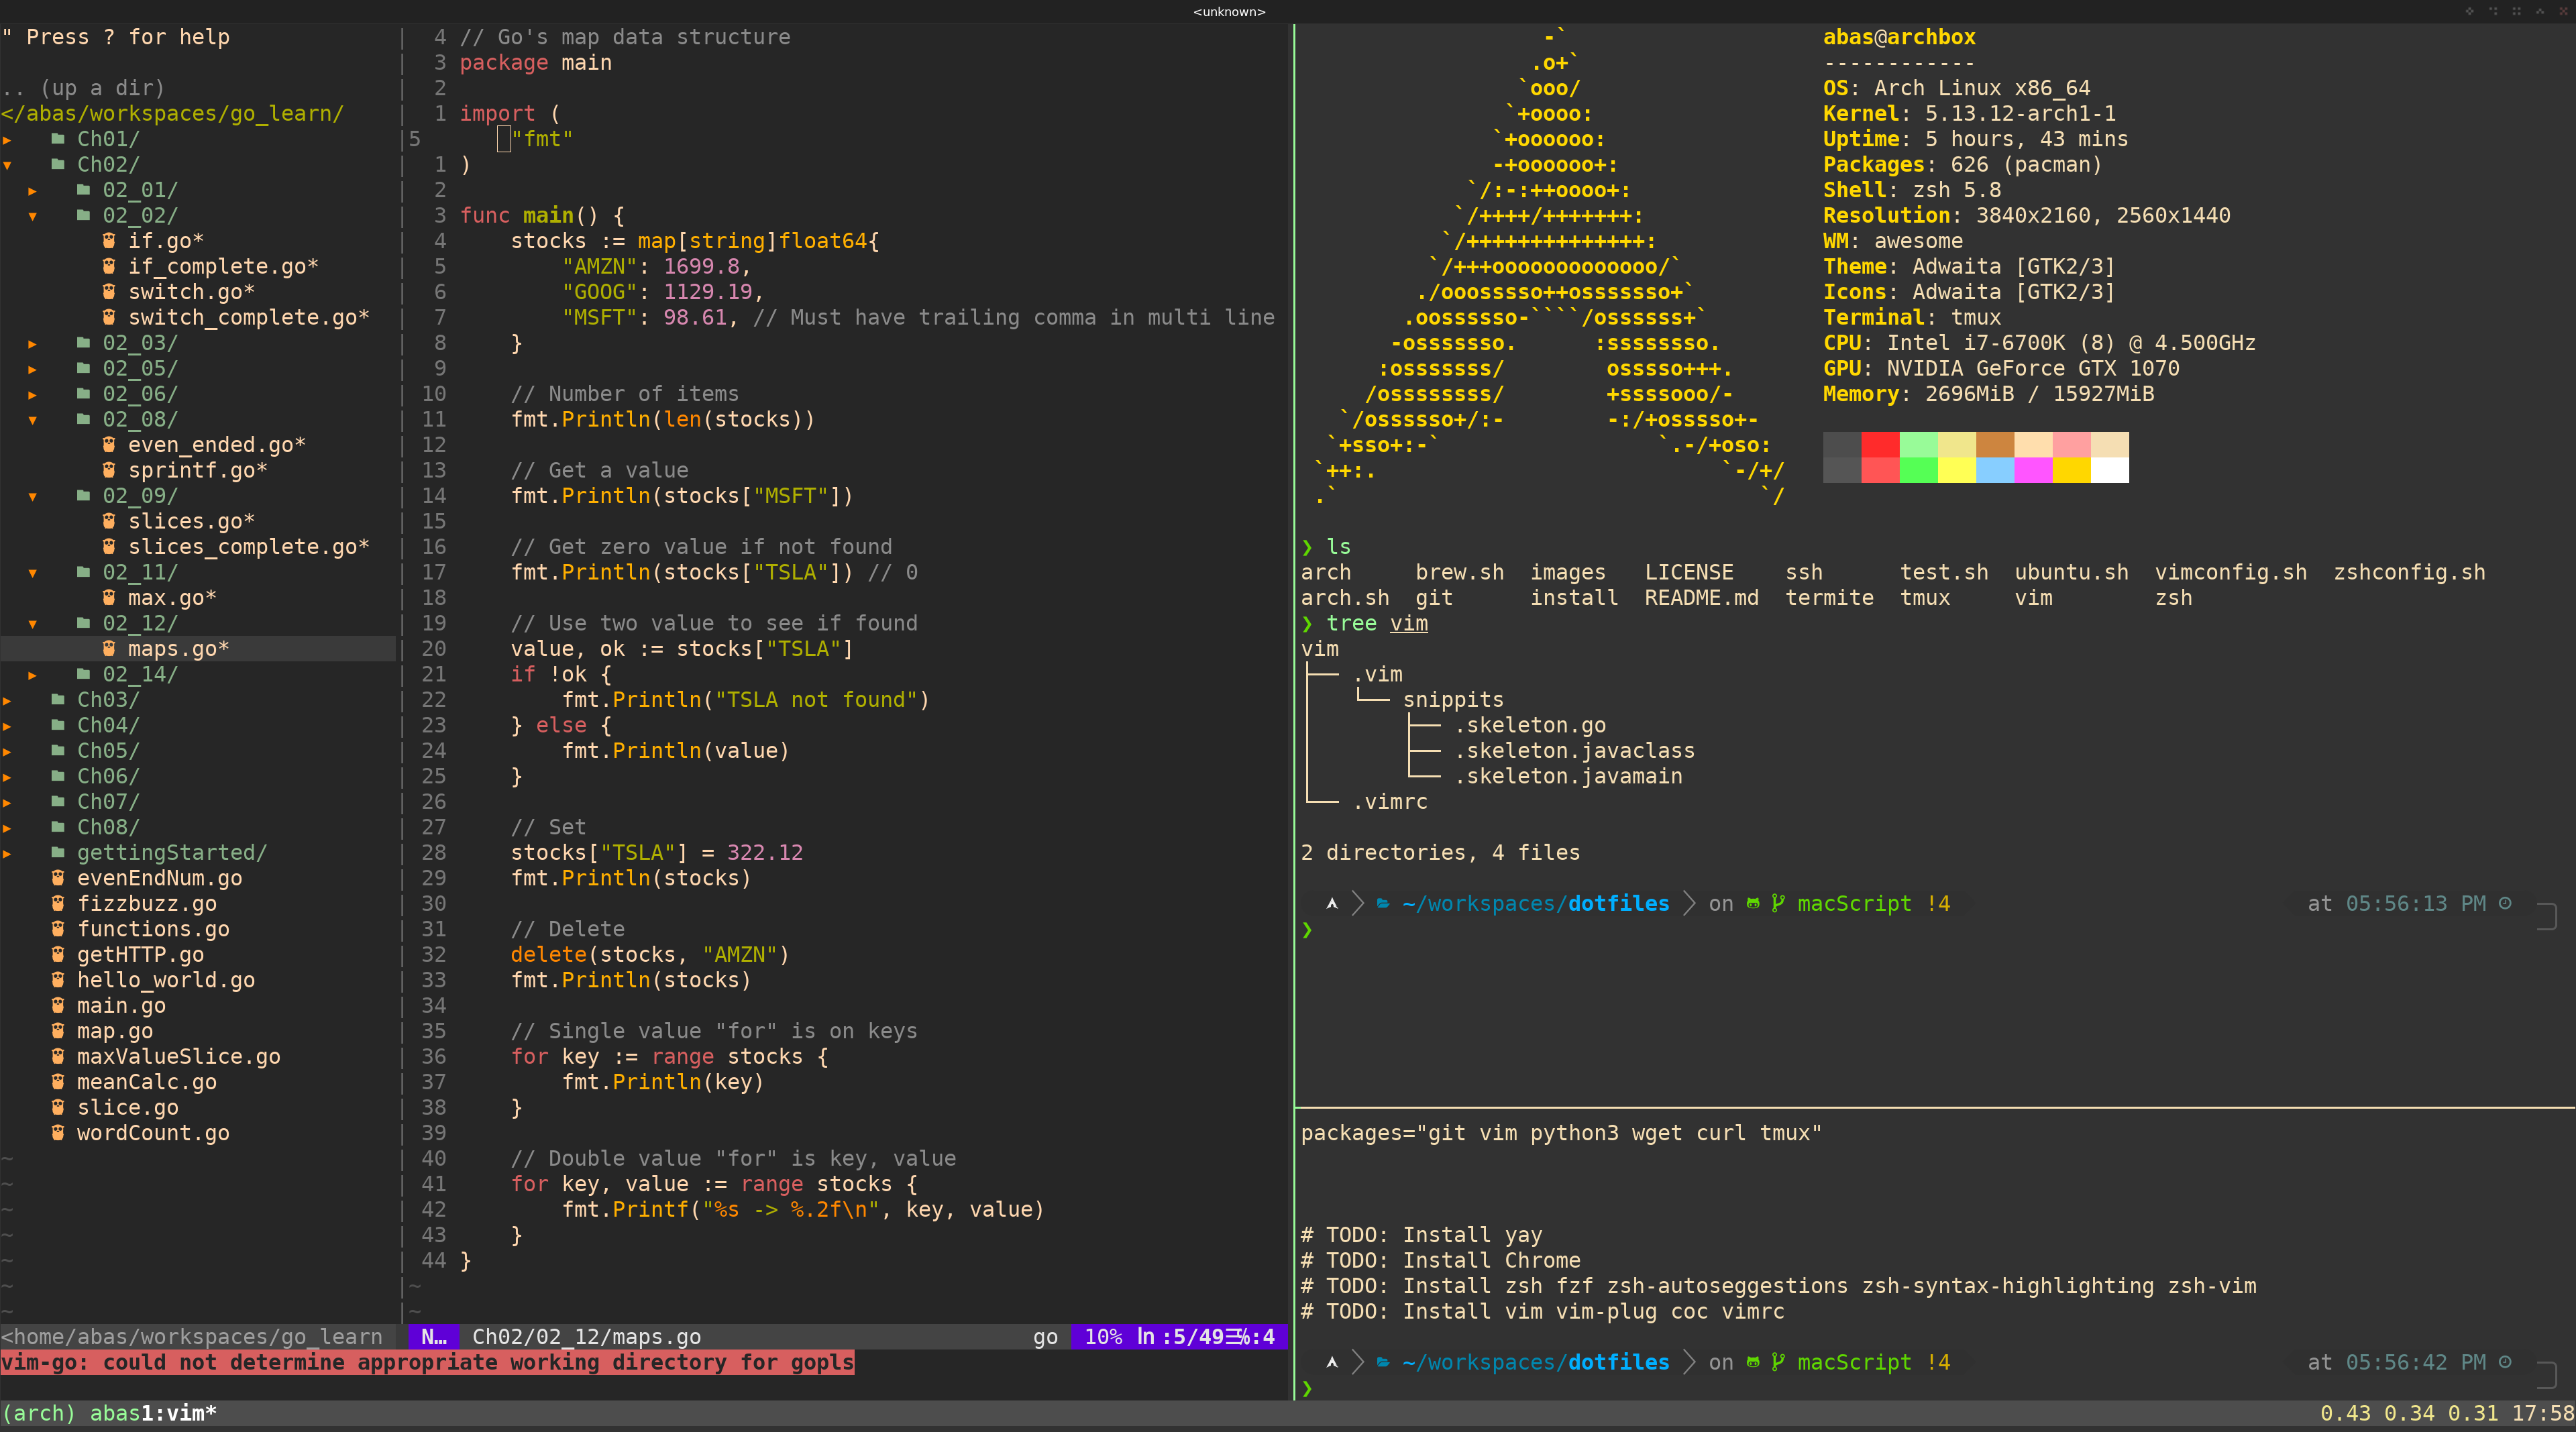2576x1432 pixels.
Task: Click the yellow color block in neofetch palette
Action: click(1956, 470)
